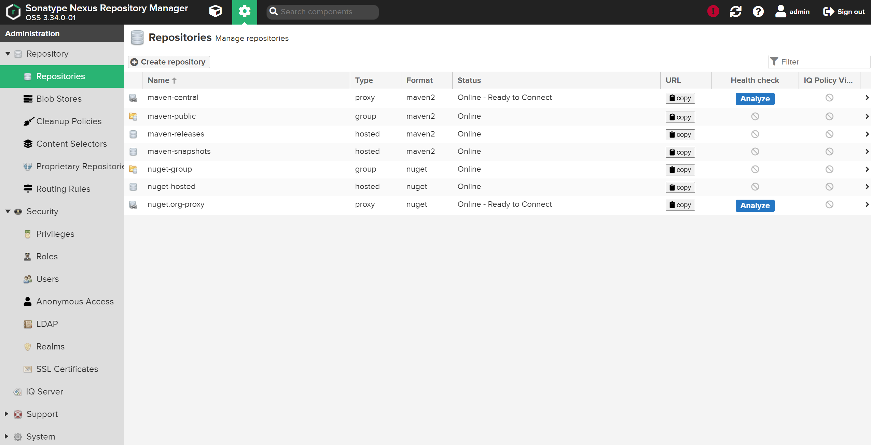This screenshot has height=445, width=871.
Task: Sort repositories by Name column header
Action: coord(158,80)
